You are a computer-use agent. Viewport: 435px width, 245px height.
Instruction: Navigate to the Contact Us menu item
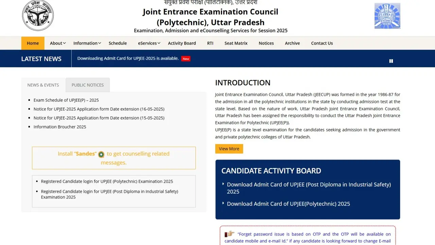(x=321, y=43)
